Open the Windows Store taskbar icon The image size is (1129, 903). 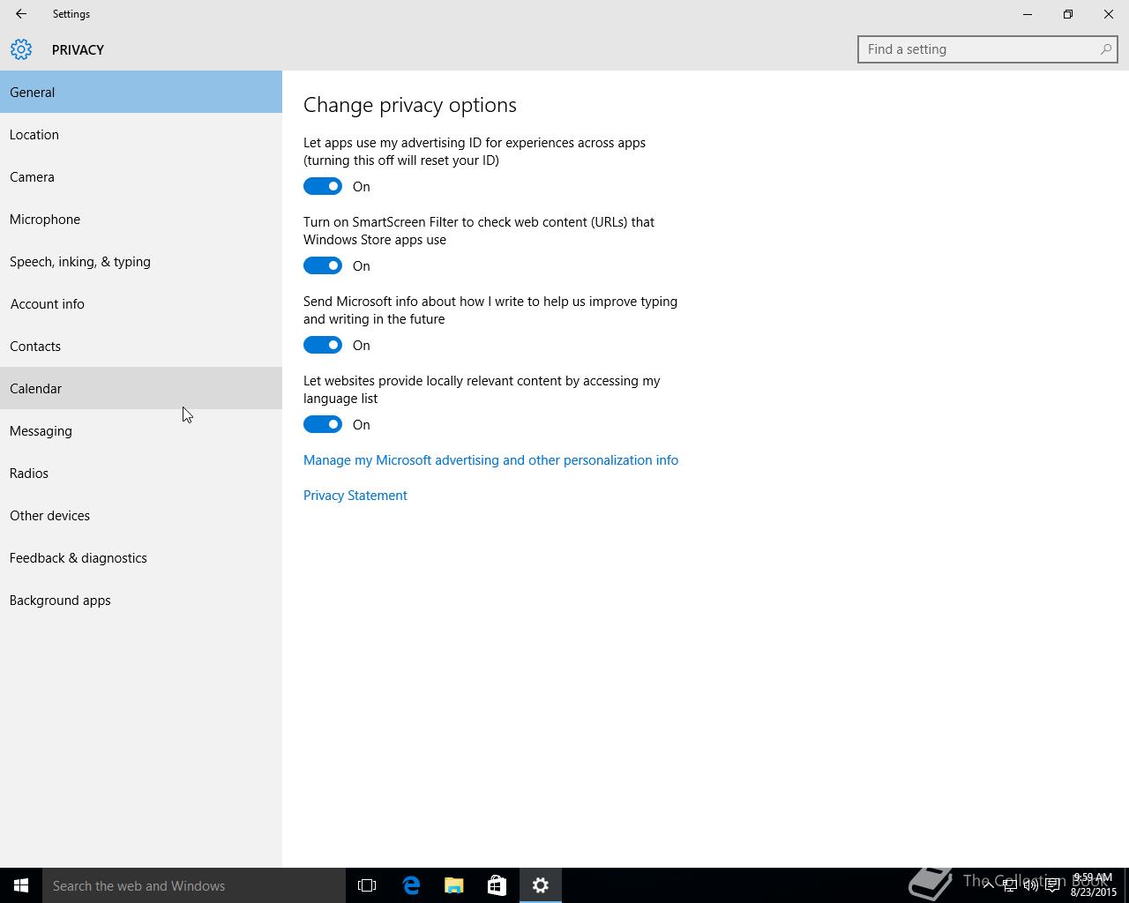pyautogui.click(x=497, y=885)
